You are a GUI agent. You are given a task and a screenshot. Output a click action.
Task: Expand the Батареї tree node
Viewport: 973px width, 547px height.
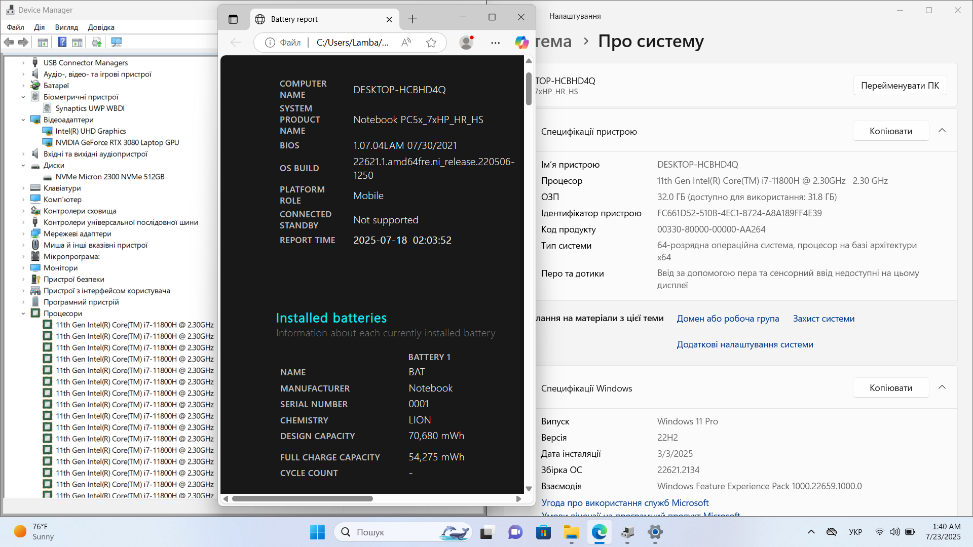(23, 86)
